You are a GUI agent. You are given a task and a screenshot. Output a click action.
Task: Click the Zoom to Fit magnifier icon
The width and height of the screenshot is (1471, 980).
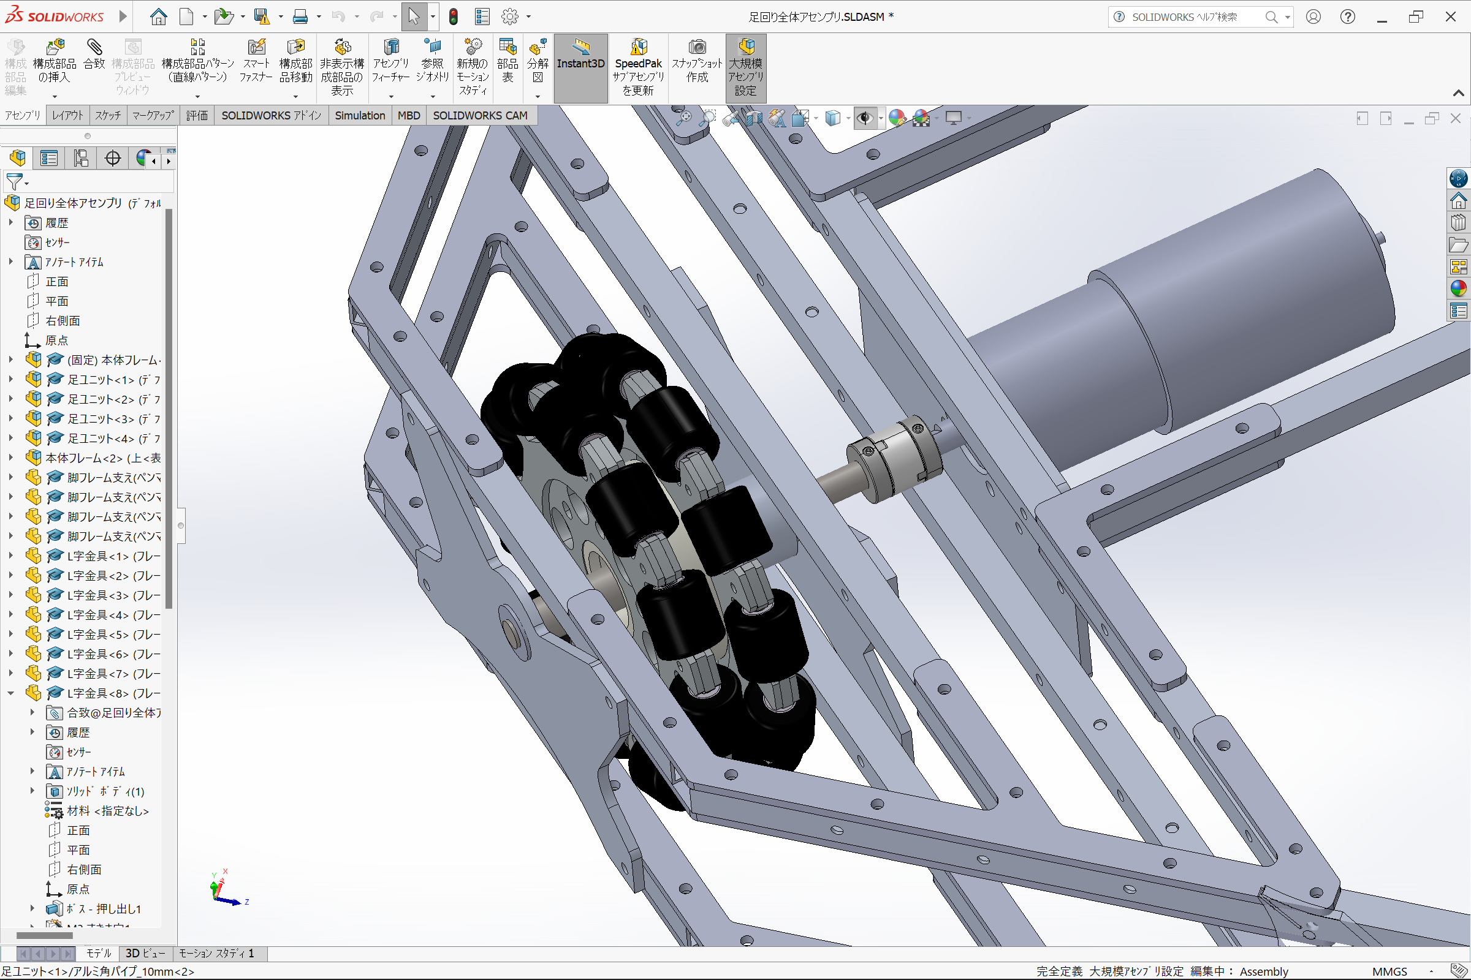[683, 118]
